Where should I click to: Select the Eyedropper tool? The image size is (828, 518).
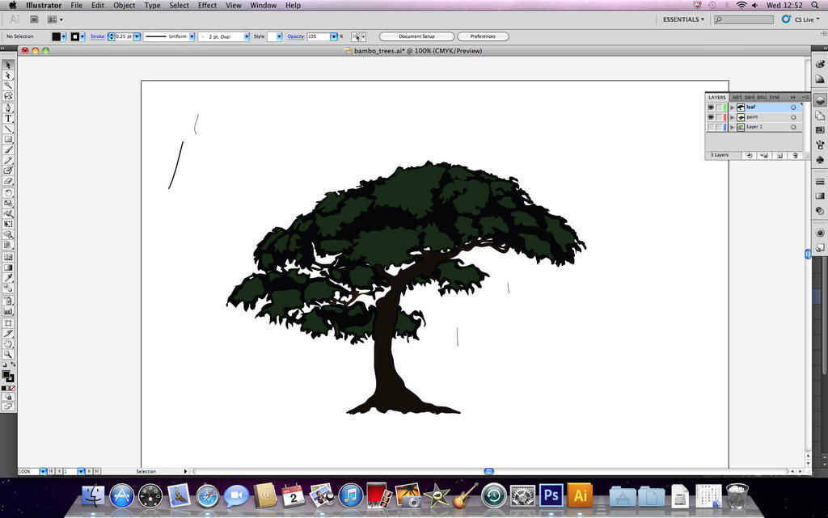click(8, 278)
